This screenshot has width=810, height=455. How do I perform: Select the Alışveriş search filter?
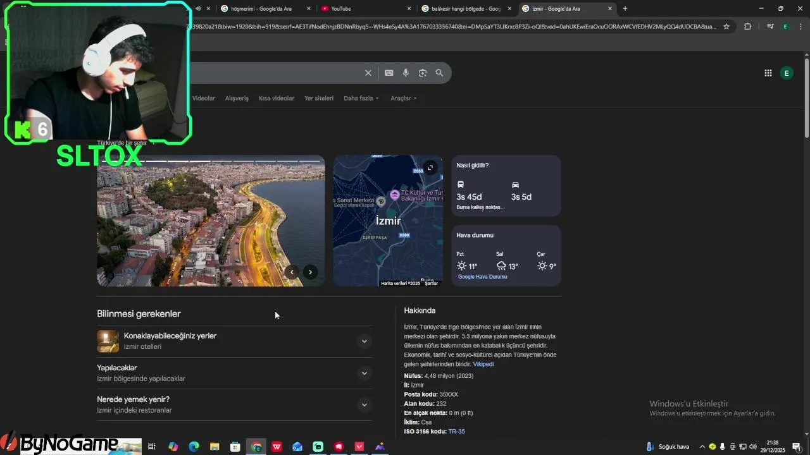tap(237, 99)
